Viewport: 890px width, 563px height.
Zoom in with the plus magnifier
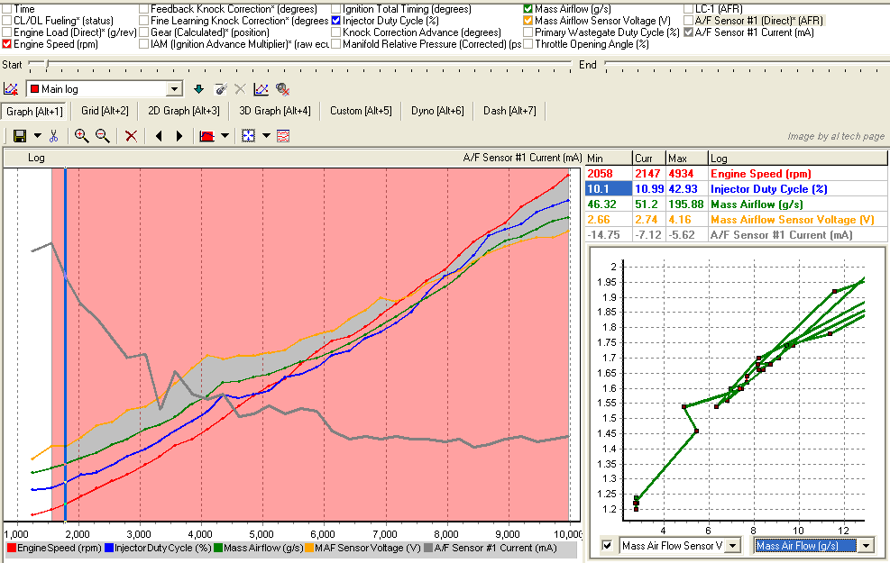pos(82,136)
